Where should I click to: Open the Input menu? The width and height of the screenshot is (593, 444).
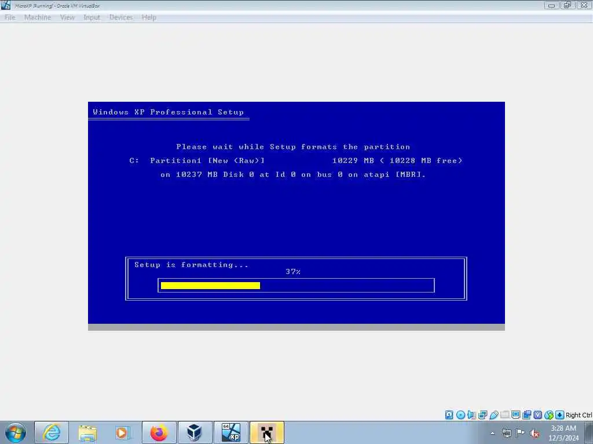coord(91,17)
